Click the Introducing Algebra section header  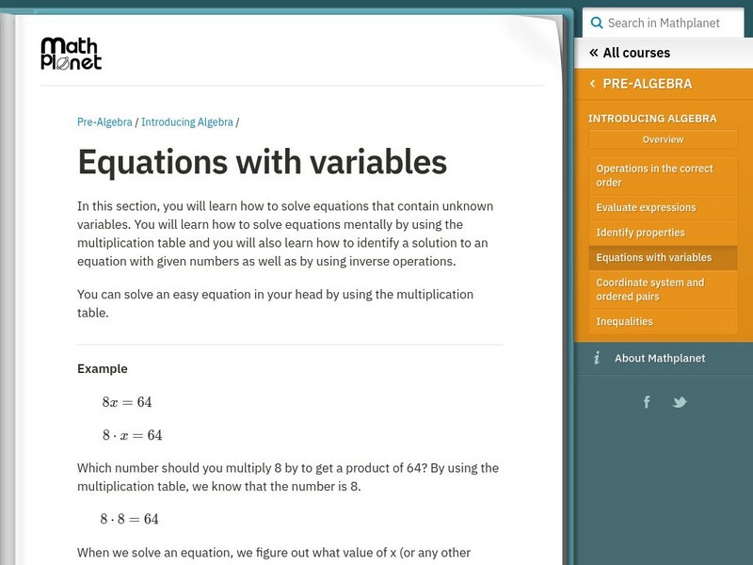coord(651,119)
